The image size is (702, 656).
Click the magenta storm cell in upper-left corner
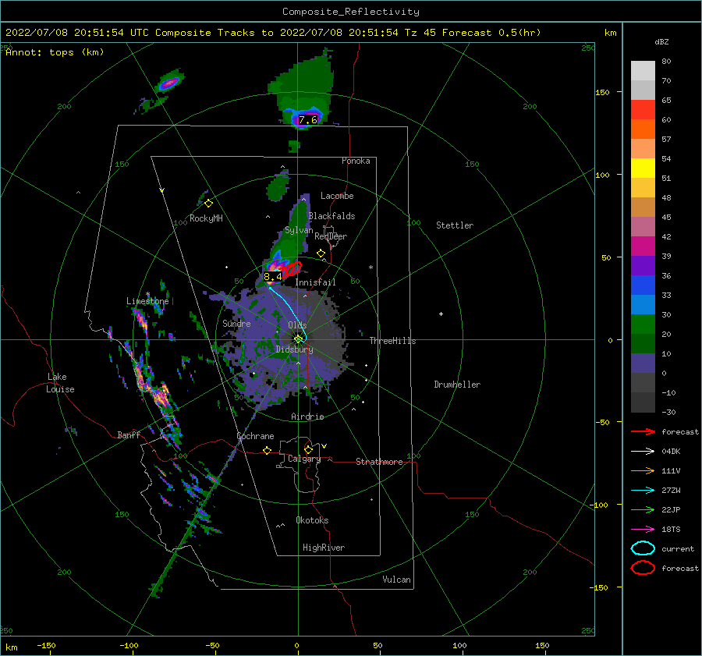(169, 83)
